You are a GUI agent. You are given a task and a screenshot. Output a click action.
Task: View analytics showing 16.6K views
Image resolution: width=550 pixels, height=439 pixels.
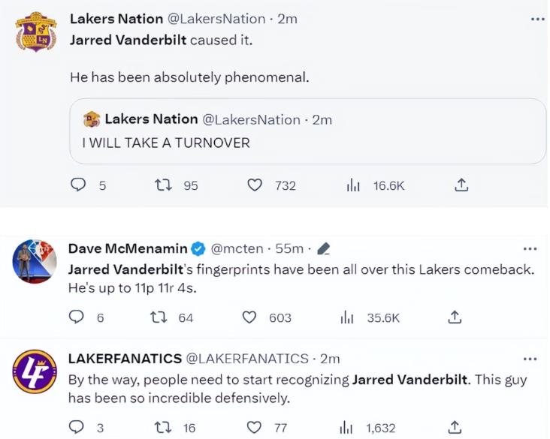[354, 185]
